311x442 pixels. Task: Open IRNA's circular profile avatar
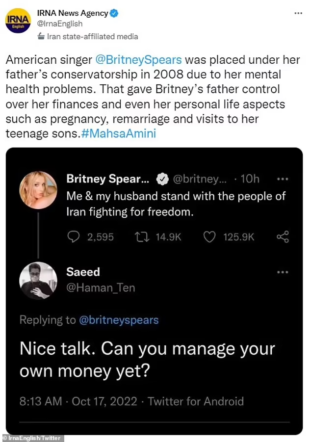pos(18,21)
